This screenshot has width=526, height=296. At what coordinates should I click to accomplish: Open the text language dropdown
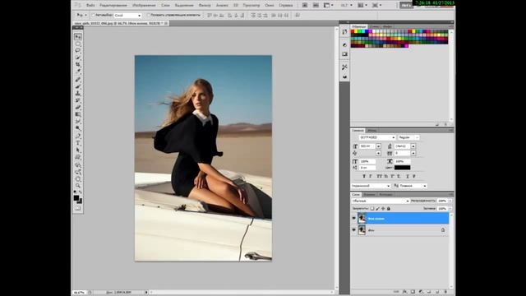[371, 186]
